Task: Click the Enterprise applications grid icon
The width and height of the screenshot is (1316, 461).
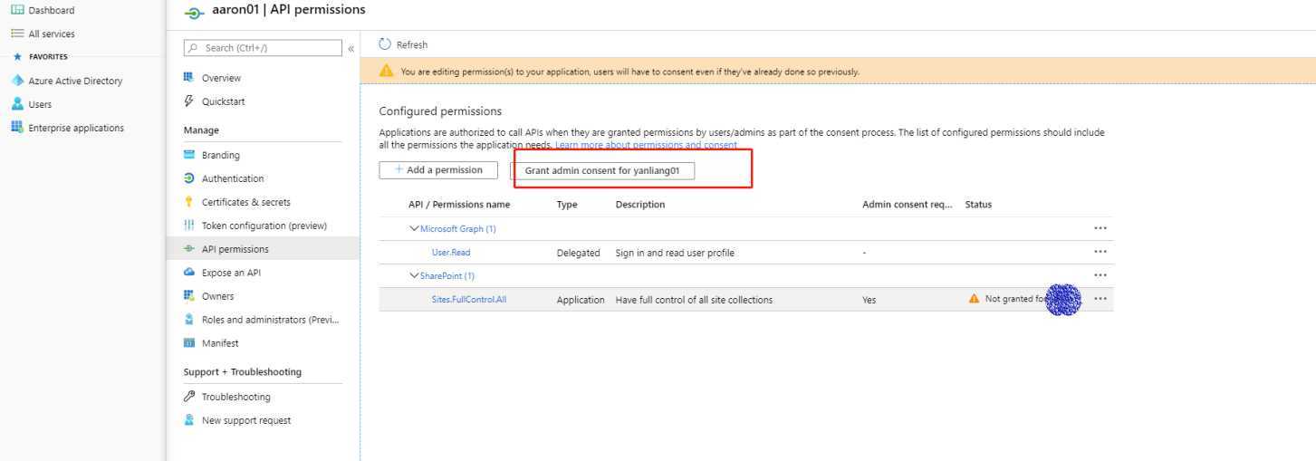Action: [x=17, y=128]
